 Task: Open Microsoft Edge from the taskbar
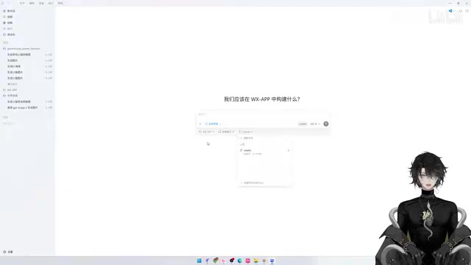[x=240, y=261]
